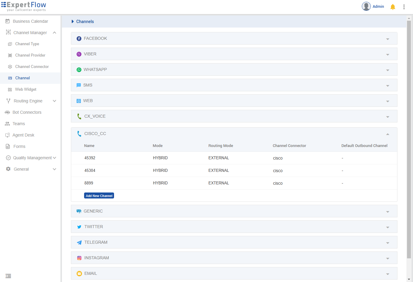Click the Facebook channel icon
This screenshot has height=282, width=413.
79,39
